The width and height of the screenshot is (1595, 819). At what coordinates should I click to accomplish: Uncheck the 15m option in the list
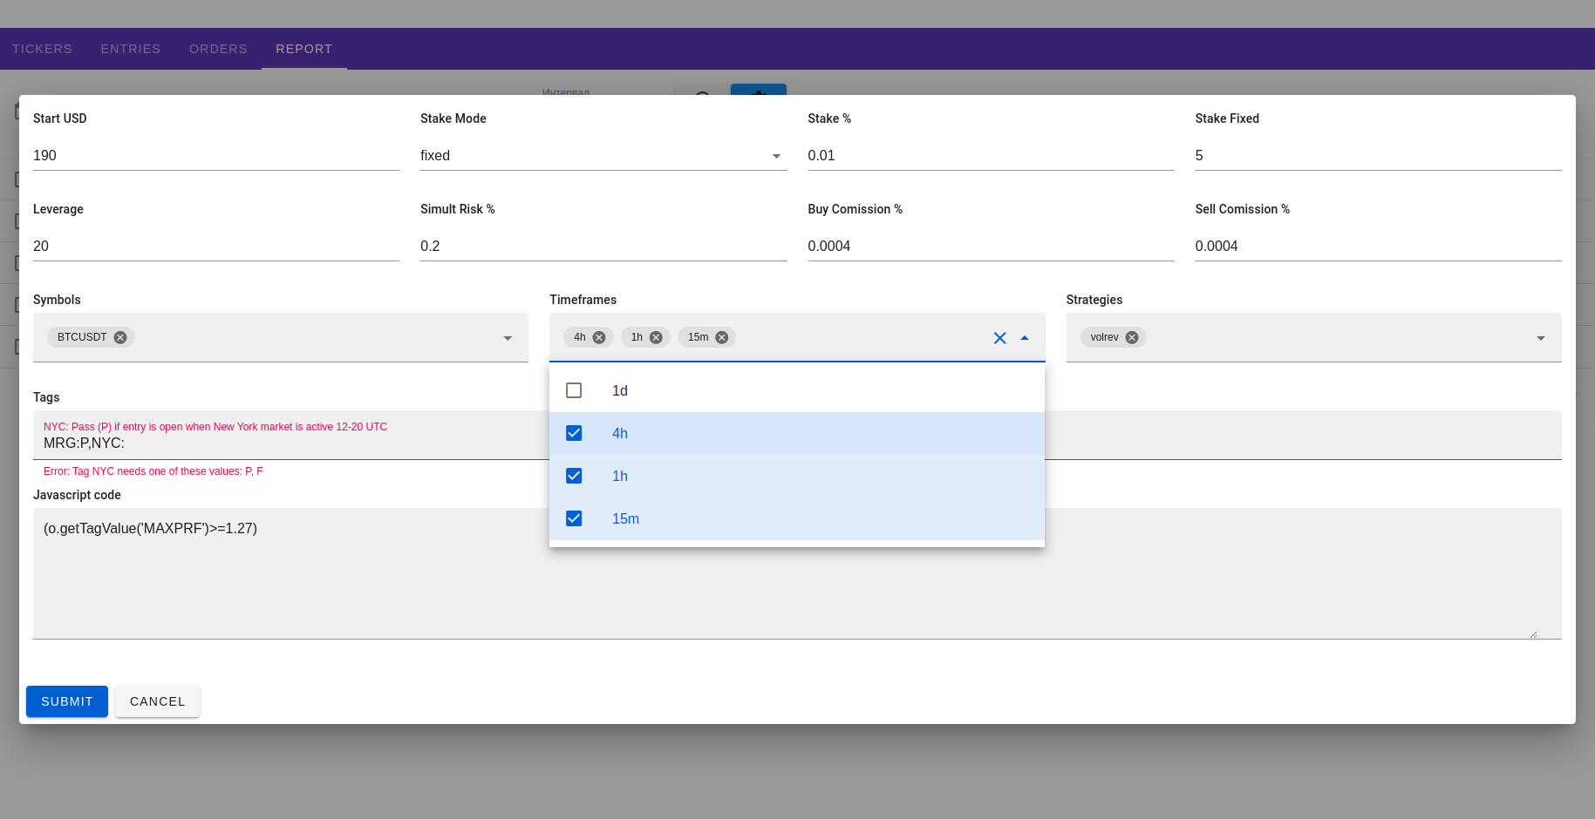pyautogui.click(x=574, y=518)
